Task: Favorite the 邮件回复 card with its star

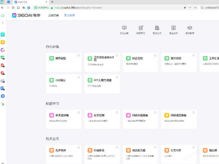Action: tap(78, 55)
